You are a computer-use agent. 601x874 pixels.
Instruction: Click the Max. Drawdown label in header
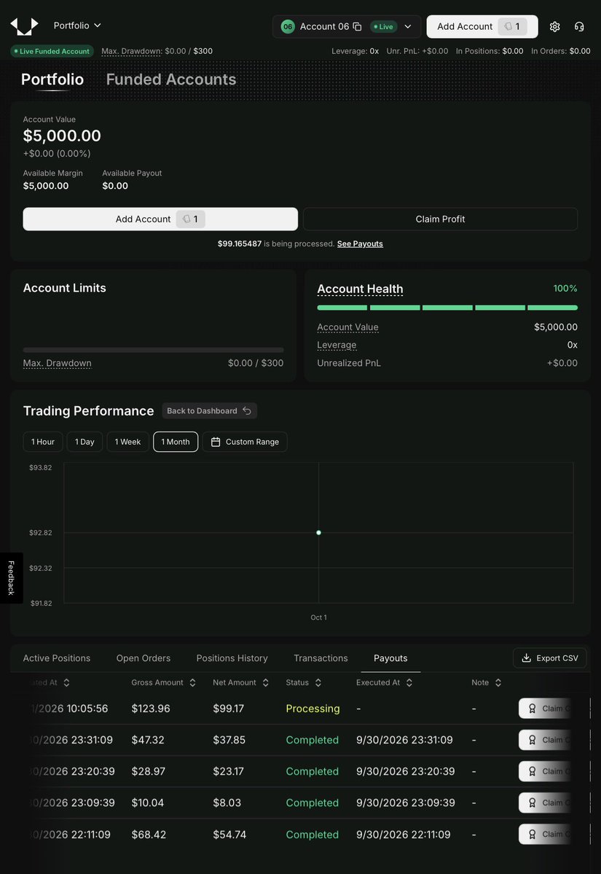coord(131,51)
